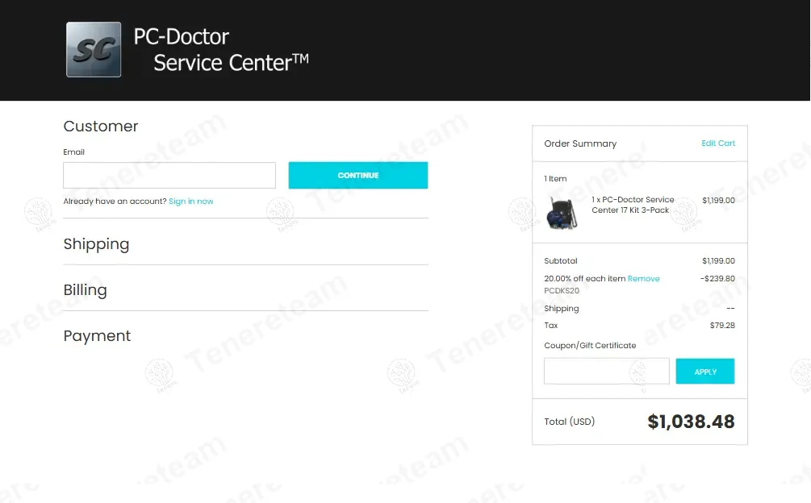811x503 pixels.
Task: Expand the Payment section
Action: pos(97,336)
